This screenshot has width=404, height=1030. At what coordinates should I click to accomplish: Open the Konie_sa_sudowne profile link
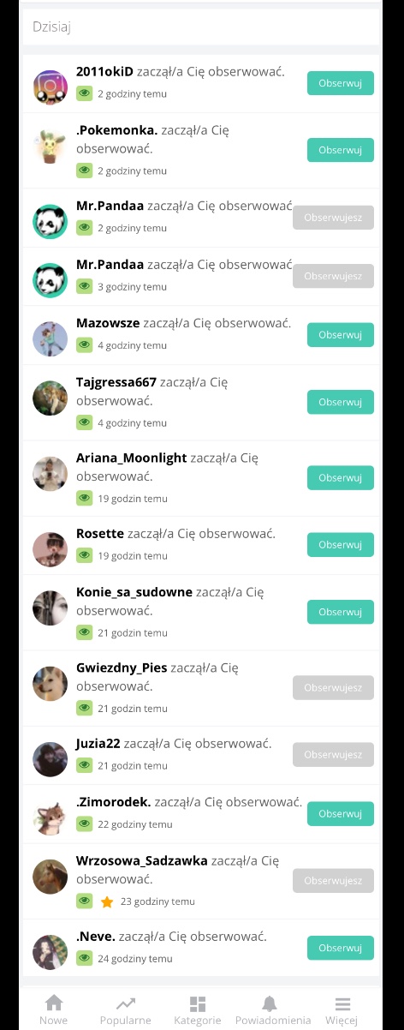[134, 592]
